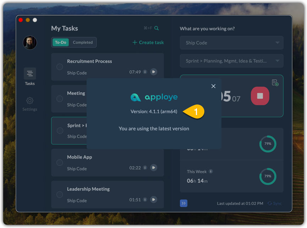
Task: Sync the time tracking data
Action: [x=274, y=203]
